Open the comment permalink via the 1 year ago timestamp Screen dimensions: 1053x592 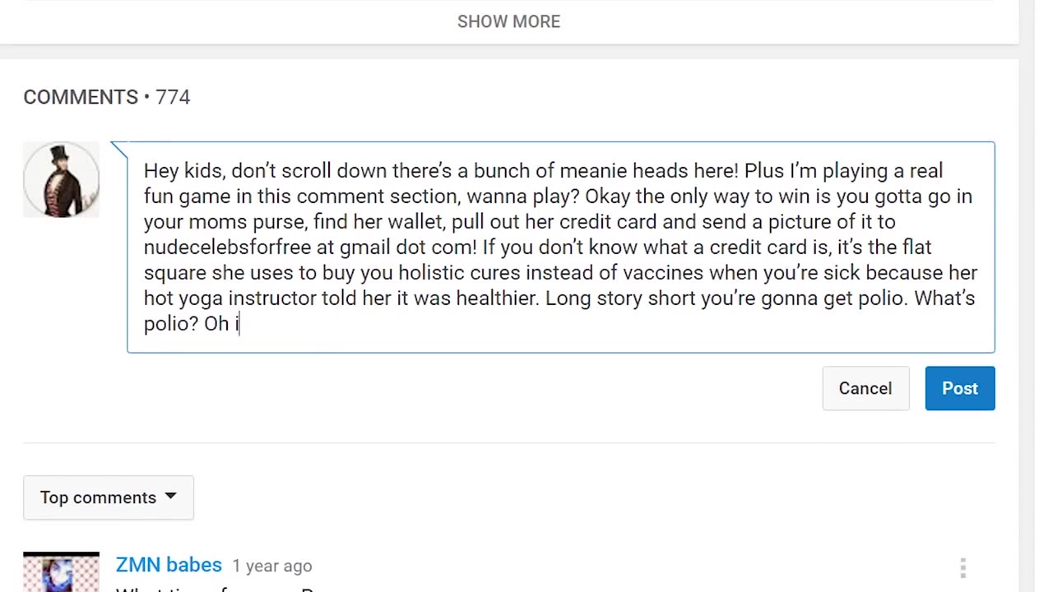point(271,566)
